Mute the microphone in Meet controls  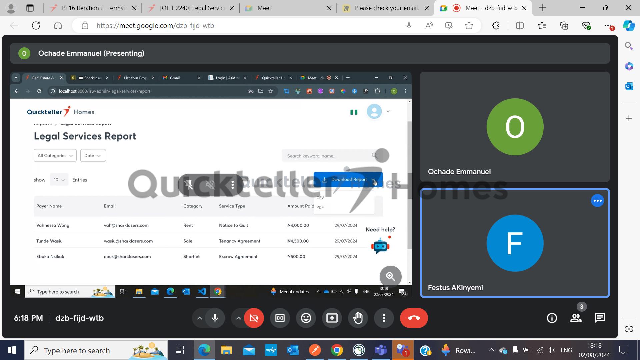[x=215, y=318]
